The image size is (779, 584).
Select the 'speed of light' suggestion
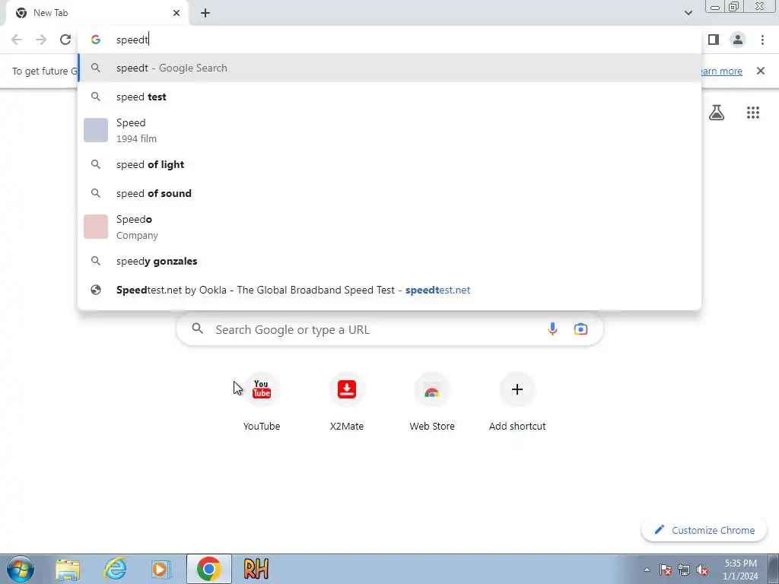389,164
